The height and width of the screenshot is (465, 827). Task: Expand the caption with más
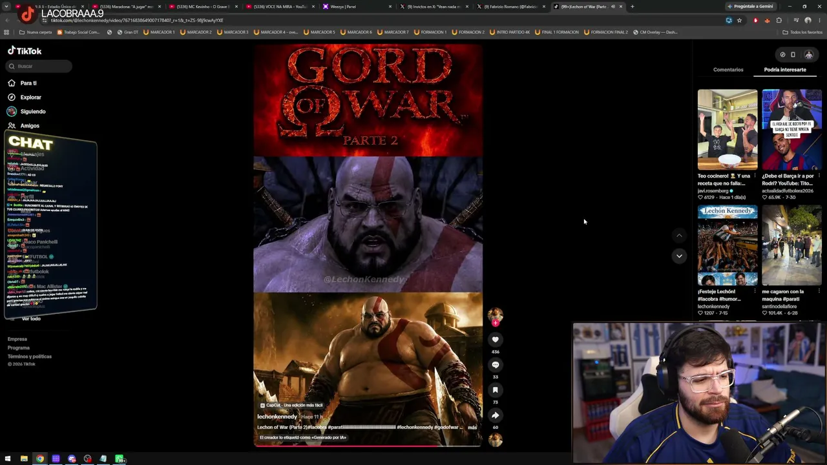472,427
